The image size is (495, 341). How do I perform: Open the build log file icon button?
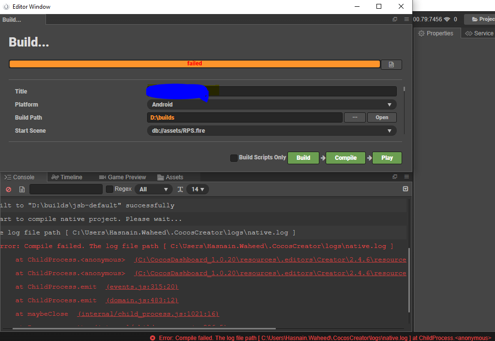coord(391,64)
